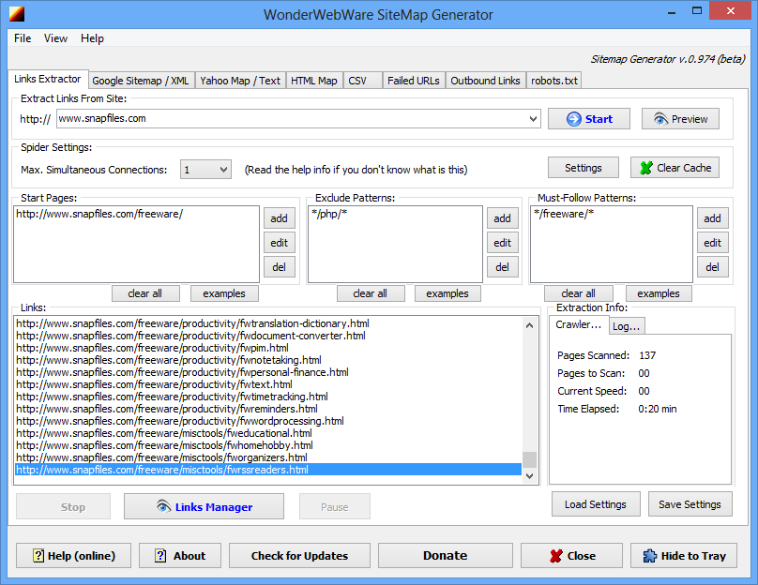Click the Load Settings button
This screenshot has width=758, height=585.
point(596,504)
